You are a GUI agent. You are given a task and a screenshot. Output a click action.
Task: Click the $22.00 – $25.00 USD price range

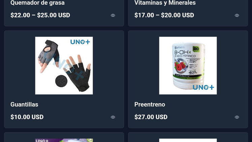[40, 15]
